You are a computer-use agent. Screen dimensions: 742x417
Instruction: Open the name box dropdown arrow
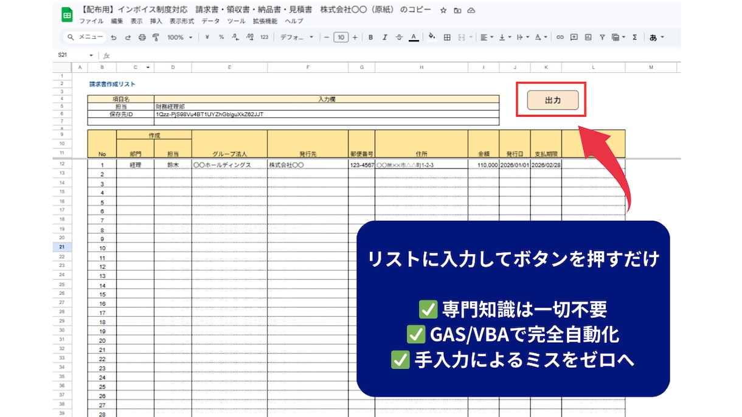91,55
